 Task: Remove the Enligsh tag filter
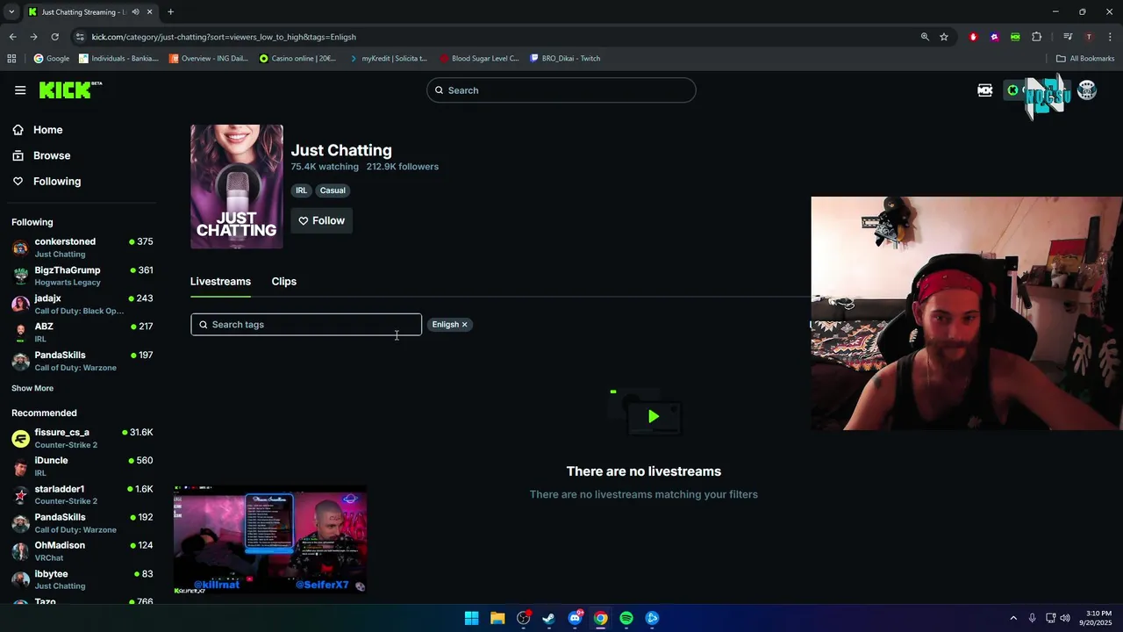click(464, 325)
